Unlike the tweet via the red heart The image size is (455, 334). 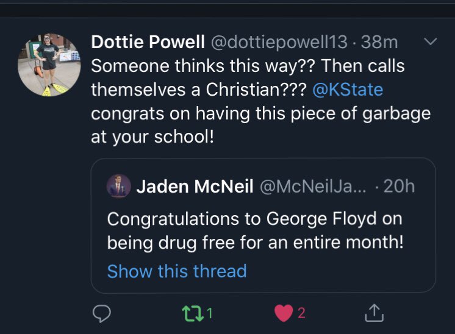coord(284,313)
